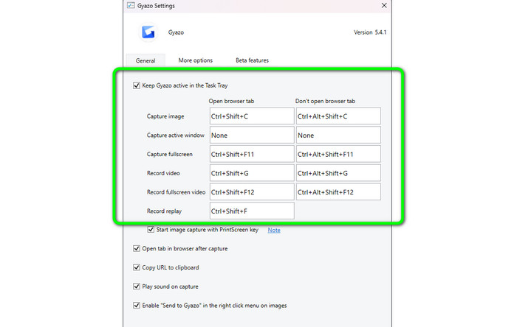
Task: Select Record video Ctrl+Shift+G field
Action: (252, 173)
